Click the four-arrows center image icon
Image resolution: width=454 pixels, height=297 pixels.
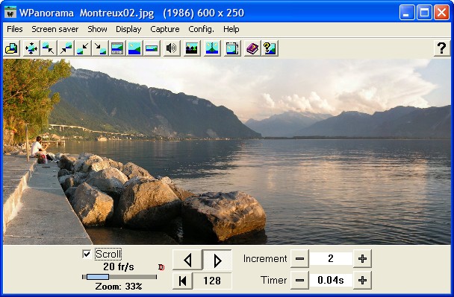(x=31, y=48)
